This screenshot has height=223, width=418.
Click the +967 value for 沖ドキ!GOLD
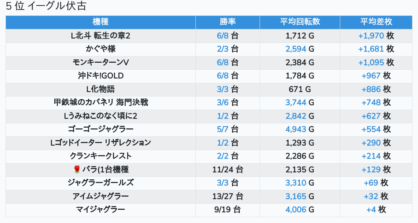[371, 76]
